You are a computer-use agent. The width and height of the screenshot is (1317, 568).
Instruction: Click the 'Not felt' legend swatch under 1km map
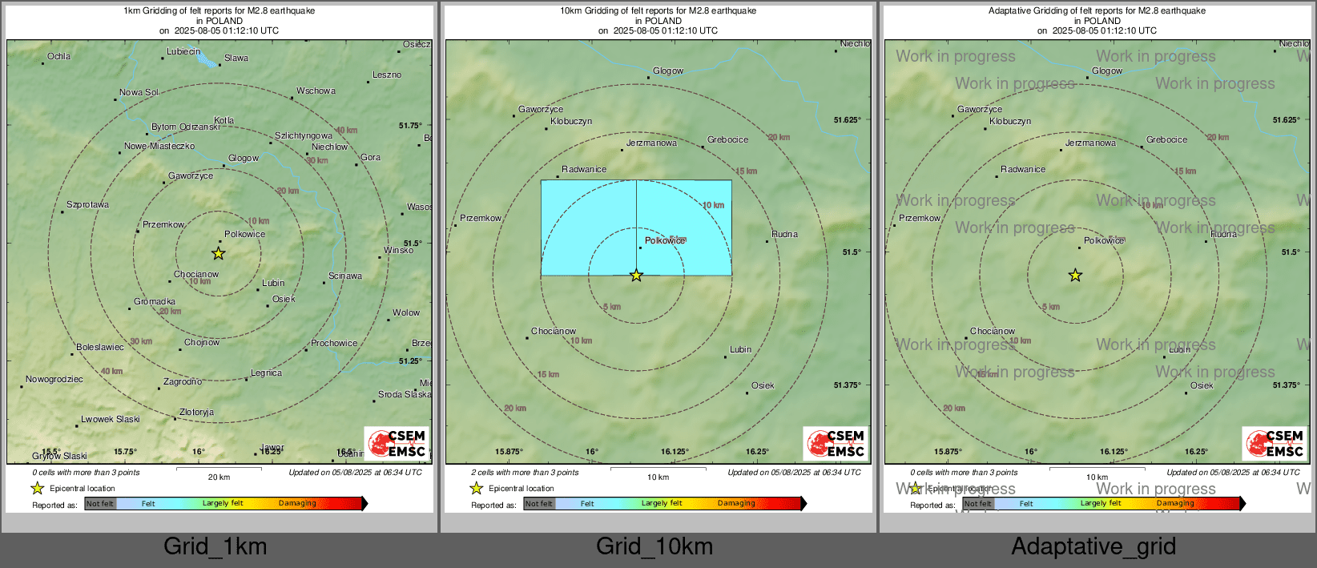(100, 504)
